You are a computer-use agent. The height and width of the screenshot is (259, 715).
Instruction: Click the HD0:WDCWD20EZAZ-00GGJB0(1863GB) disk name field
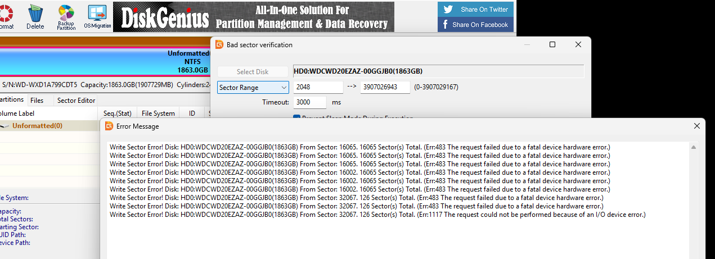[x=439, y=71]
